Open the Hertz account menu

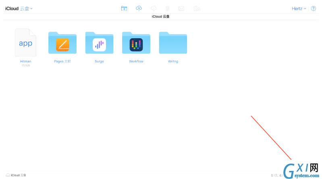(299, 8)
